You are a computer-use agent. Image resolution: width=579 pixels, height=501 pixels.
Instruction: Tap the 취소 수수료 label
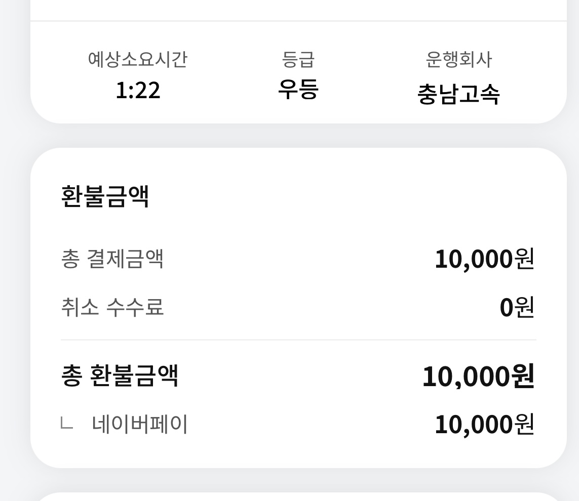click(x=112, y=307)
